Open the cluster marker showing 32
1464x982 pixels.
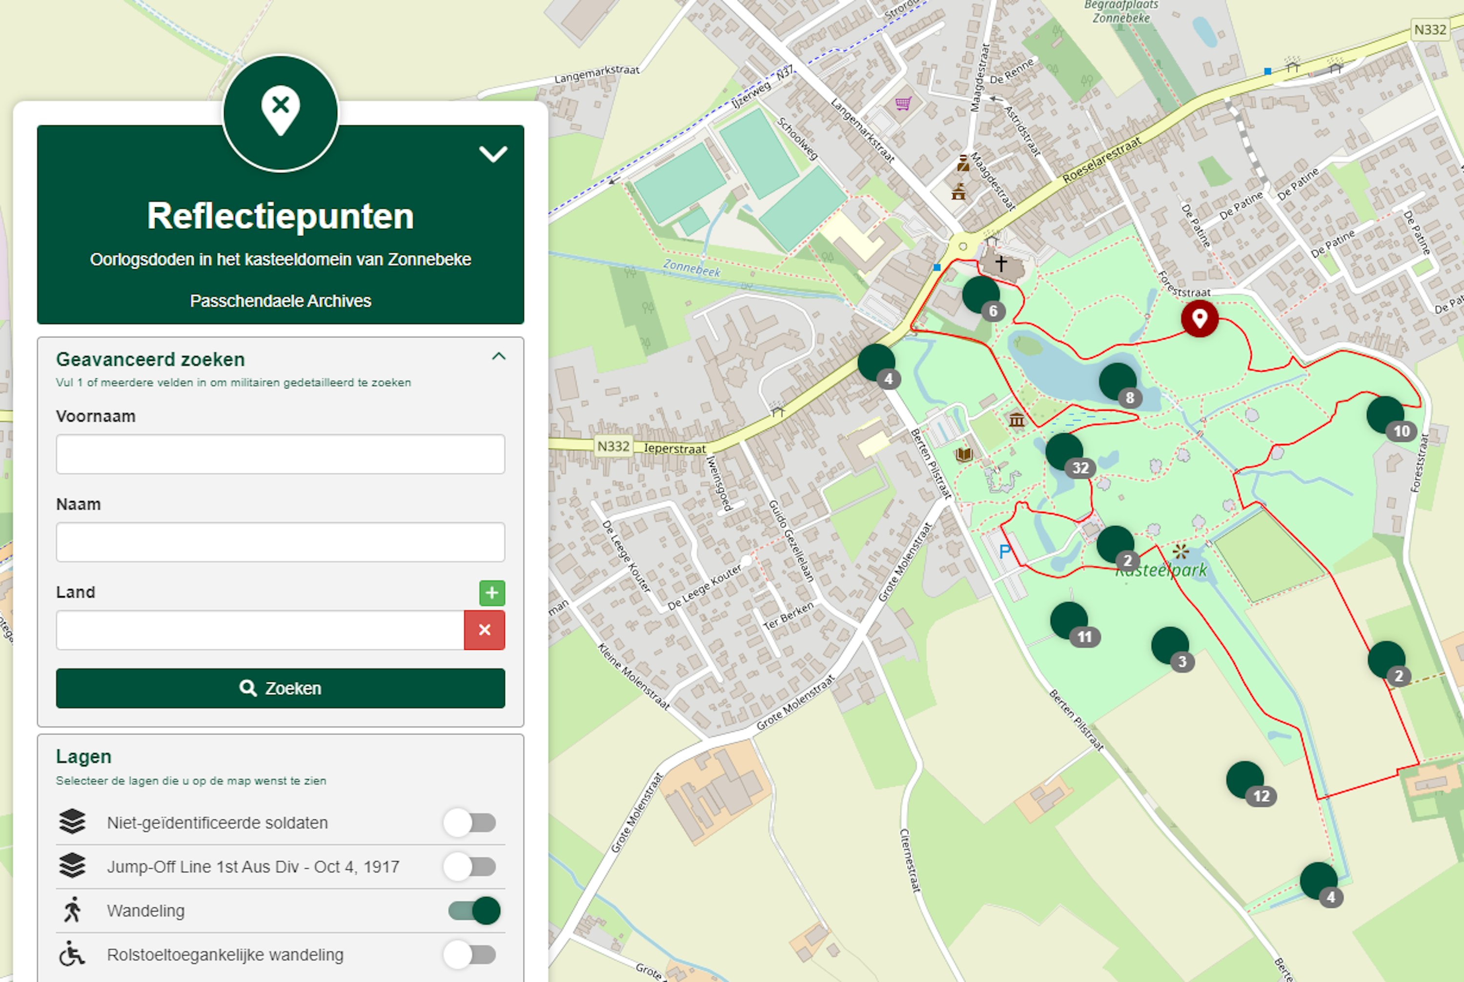coord(1064,452)
